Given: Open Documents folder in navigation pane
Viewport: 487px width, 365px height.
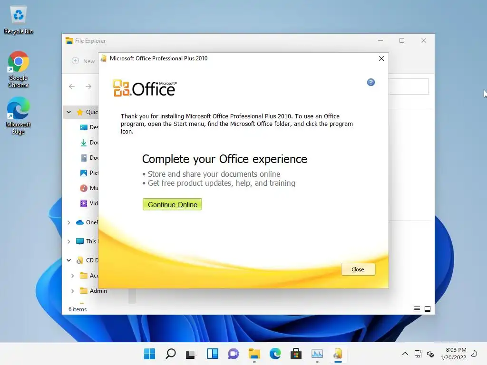Looking at the screenshot, I should [89, 158].
